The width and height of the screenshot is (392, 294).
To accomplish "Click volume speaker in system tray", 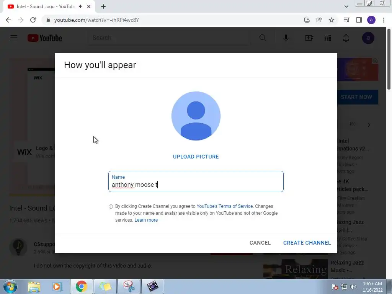I will tap(353, 287).
